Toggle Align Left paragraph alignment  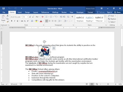click(47, 21)
